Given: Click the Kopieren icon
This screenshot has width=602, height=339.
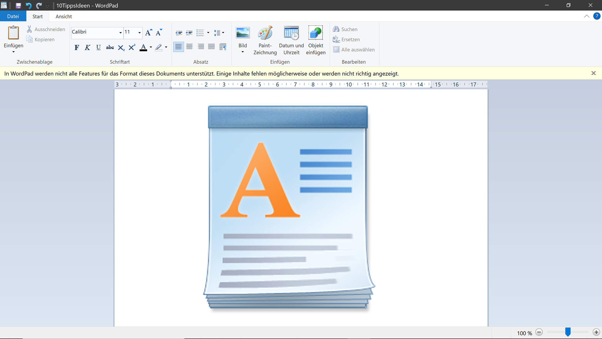Looking at the screenshot, I should 29,39.
